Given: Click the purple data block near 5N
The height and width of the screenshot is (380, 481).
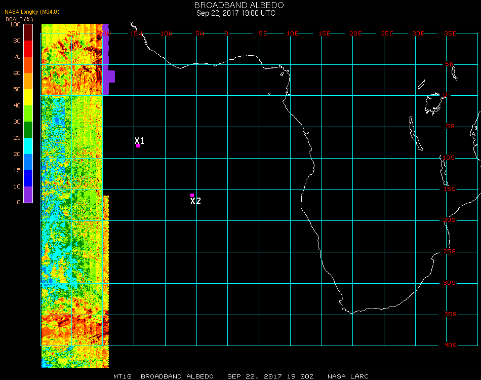Looking at the screenshot, I should [109, 77].
